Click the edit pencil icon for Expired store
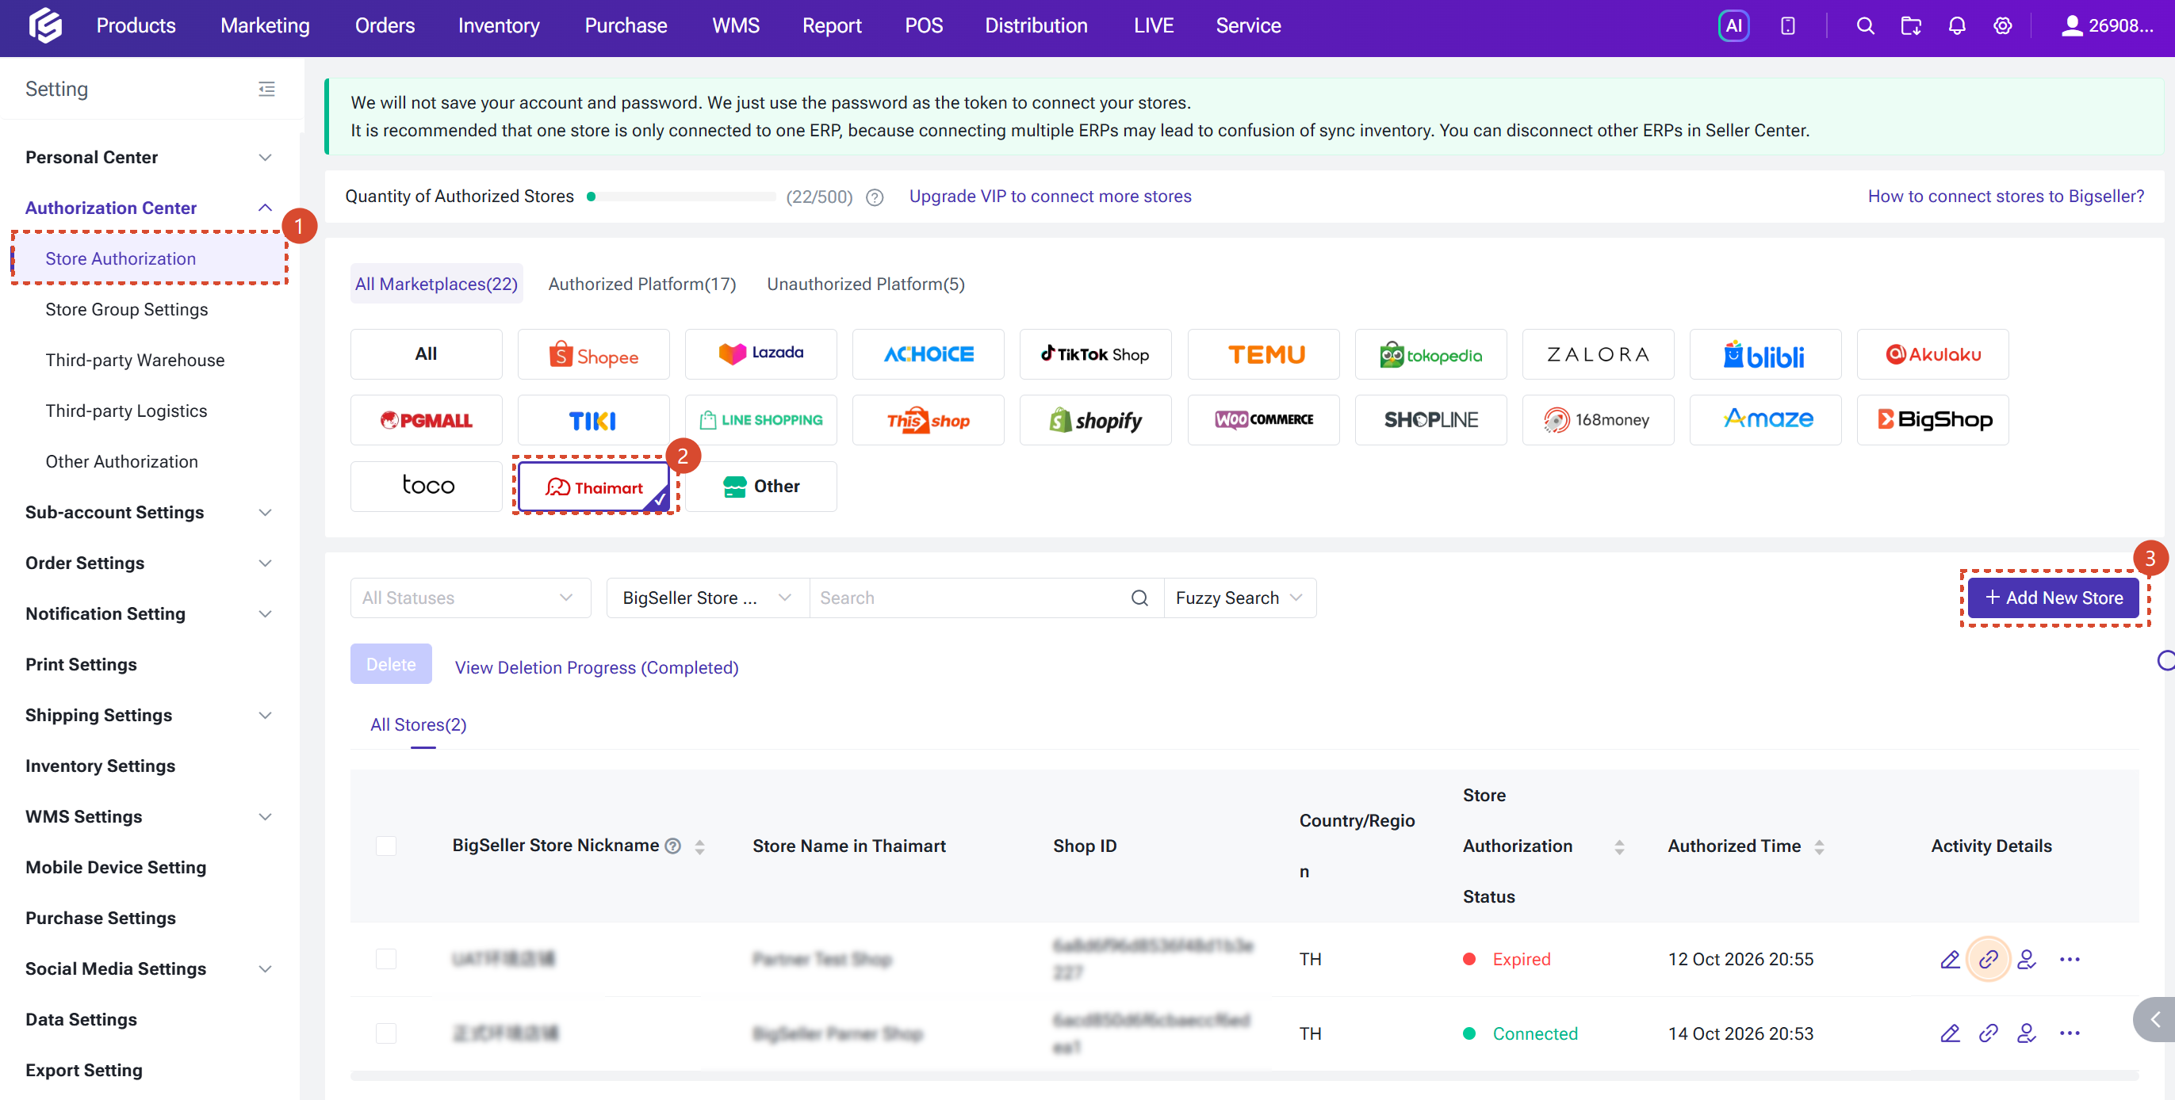 (1950, 959)
